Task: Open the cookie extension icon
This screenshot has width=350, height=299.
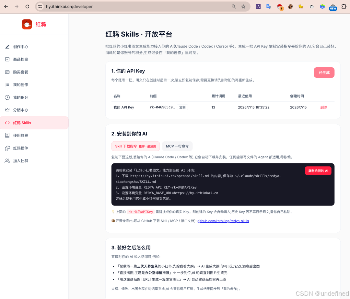Action: point(290,6)
